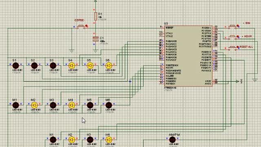
Task: Click the AM/PM text label
Action: tap(174, 135)
